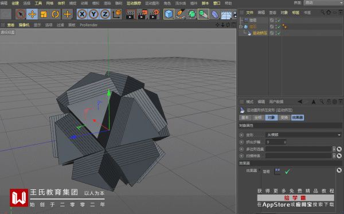The width and height of the screenshot is (344, 214).
Task: Toggle the X axis lock
Action: (x=82, y=14)
